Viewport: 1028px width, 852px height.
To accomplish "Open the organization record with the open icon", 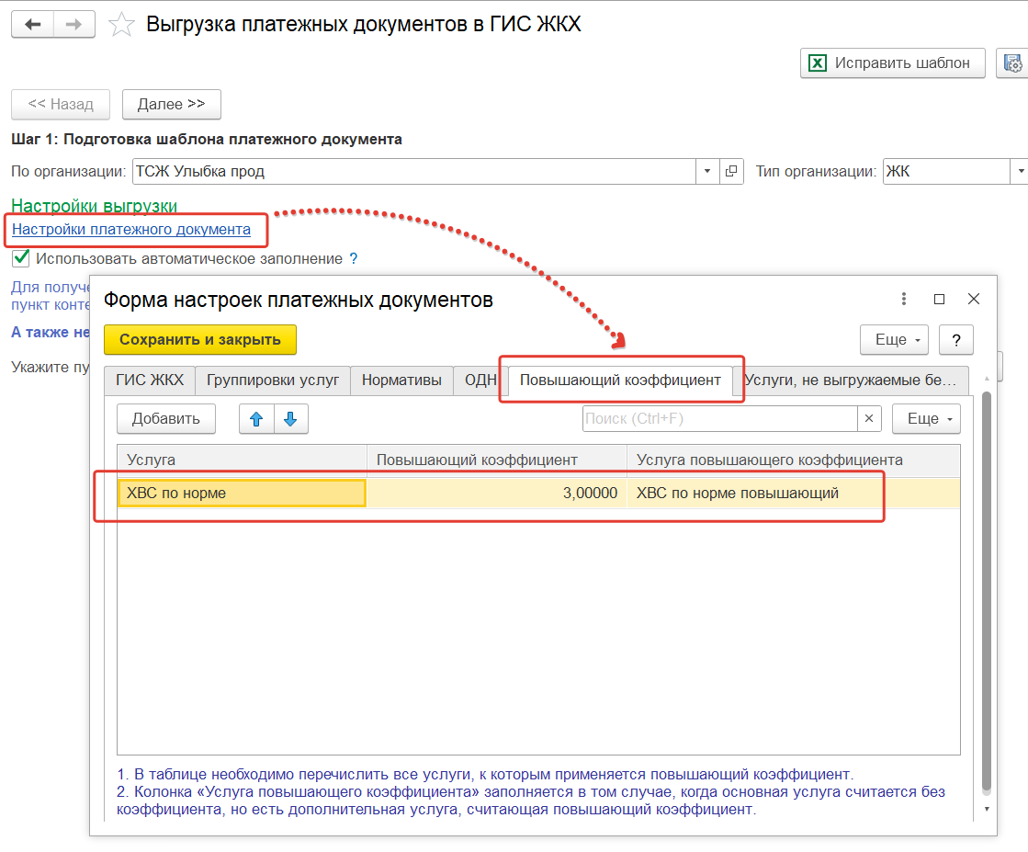I will [731, 171].
